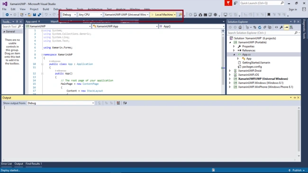Open the Build menu

point(46,9)
